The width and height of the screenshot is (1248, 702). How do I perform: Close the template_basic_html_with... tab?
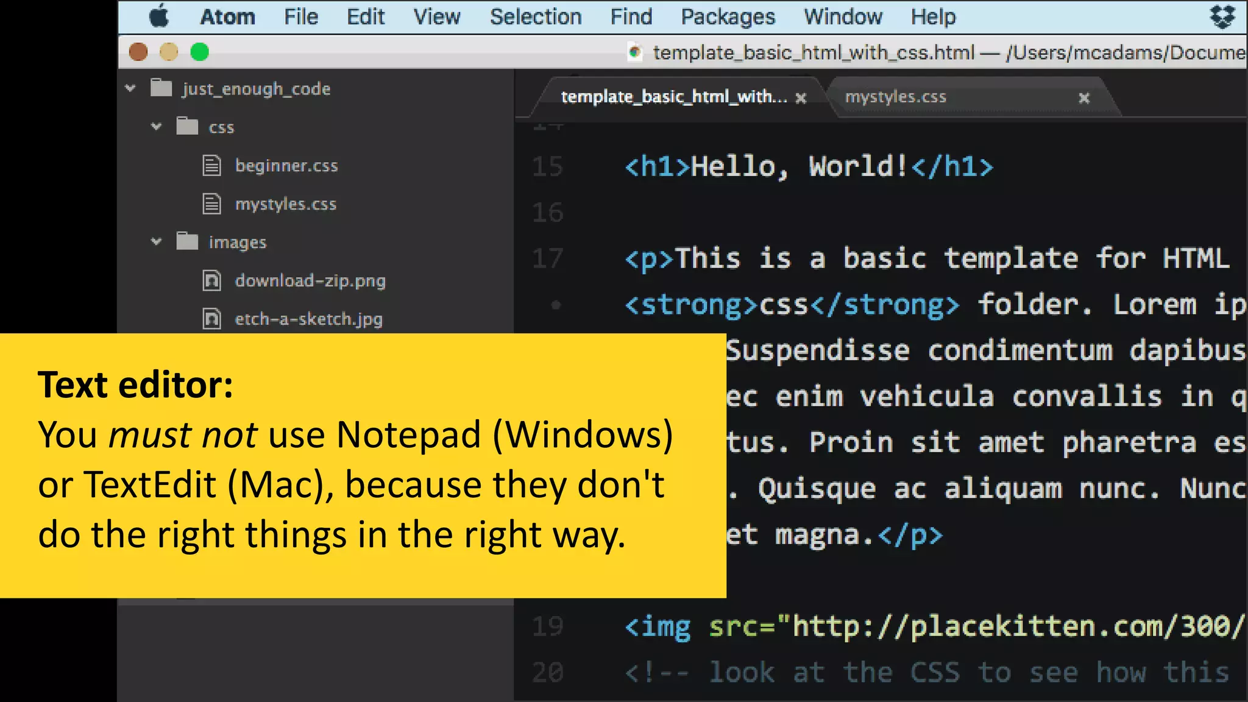801,98
